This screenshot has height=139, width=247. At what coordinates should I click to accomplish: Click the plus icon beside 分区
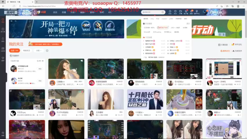(x=47, y=51)
